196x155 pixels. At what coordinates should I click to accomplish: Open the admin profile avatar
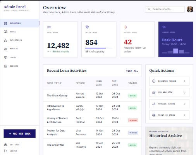(x=190, y=9)
